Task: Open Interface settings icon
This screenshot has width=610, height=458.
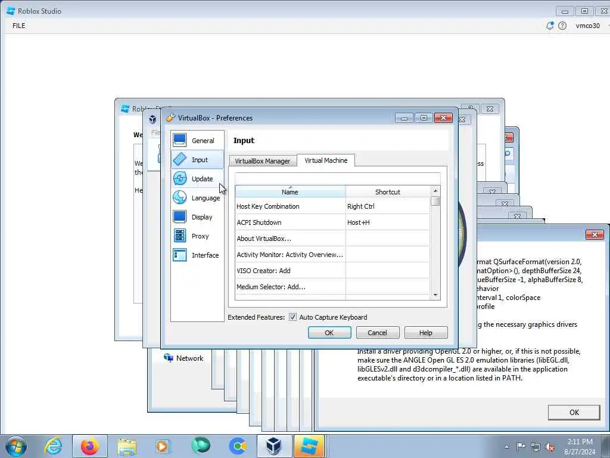Action: point(180,255)
